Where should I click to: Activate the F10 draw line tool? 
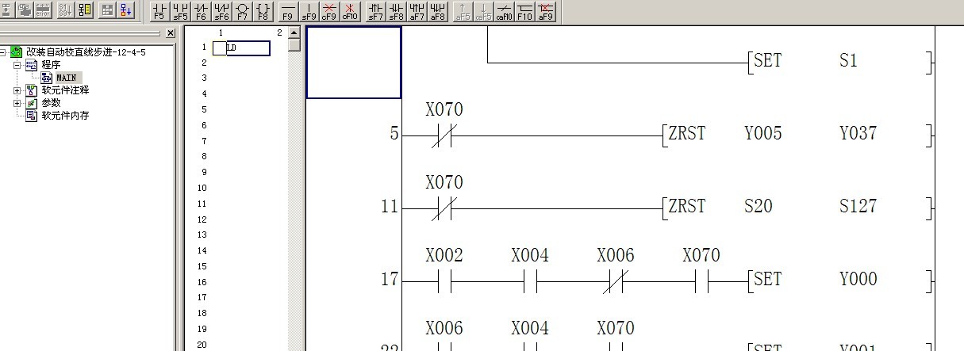[524, 11]
